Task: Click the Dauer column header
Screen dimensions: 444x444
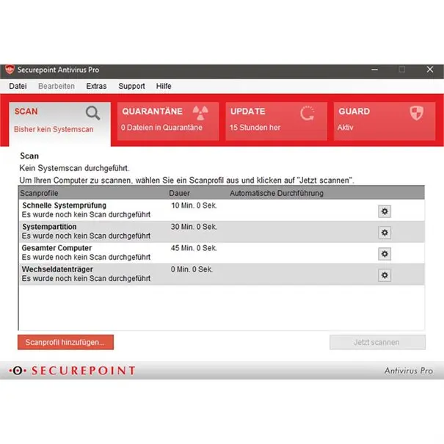Action: coord(180,193)
